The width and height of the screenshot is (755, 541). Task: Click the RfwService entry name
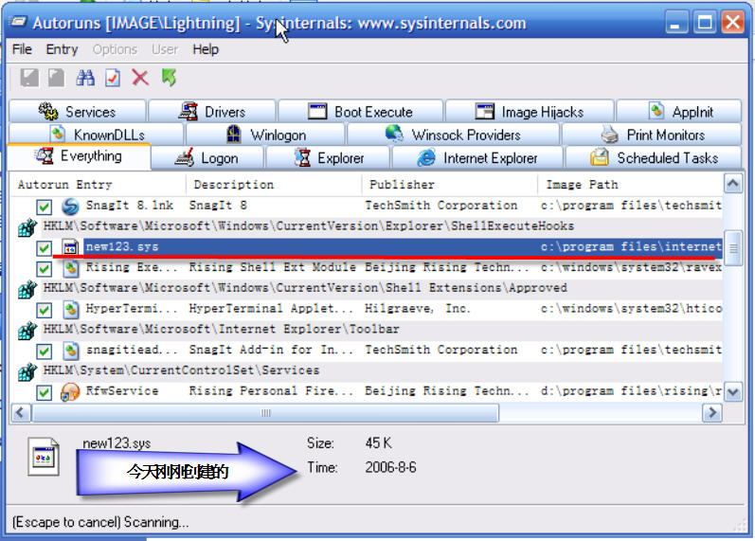(122, 391)
